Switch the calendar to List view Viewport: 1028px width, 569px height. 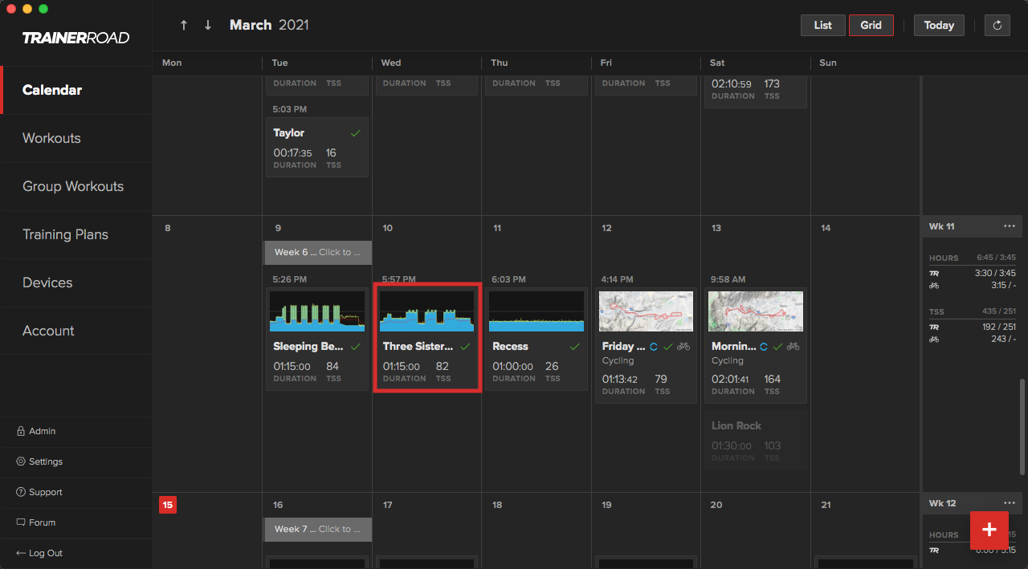tap(823, 26)
